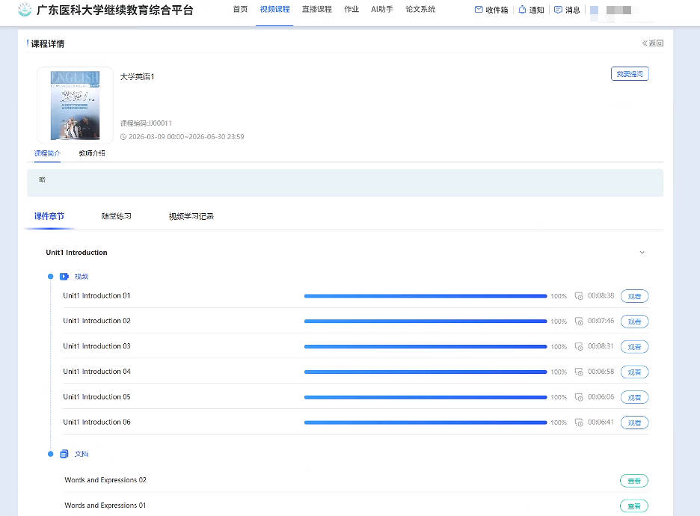Switch to the 随堂练习 tab
This screenshot has height=516, width=700.
point(116,216)
